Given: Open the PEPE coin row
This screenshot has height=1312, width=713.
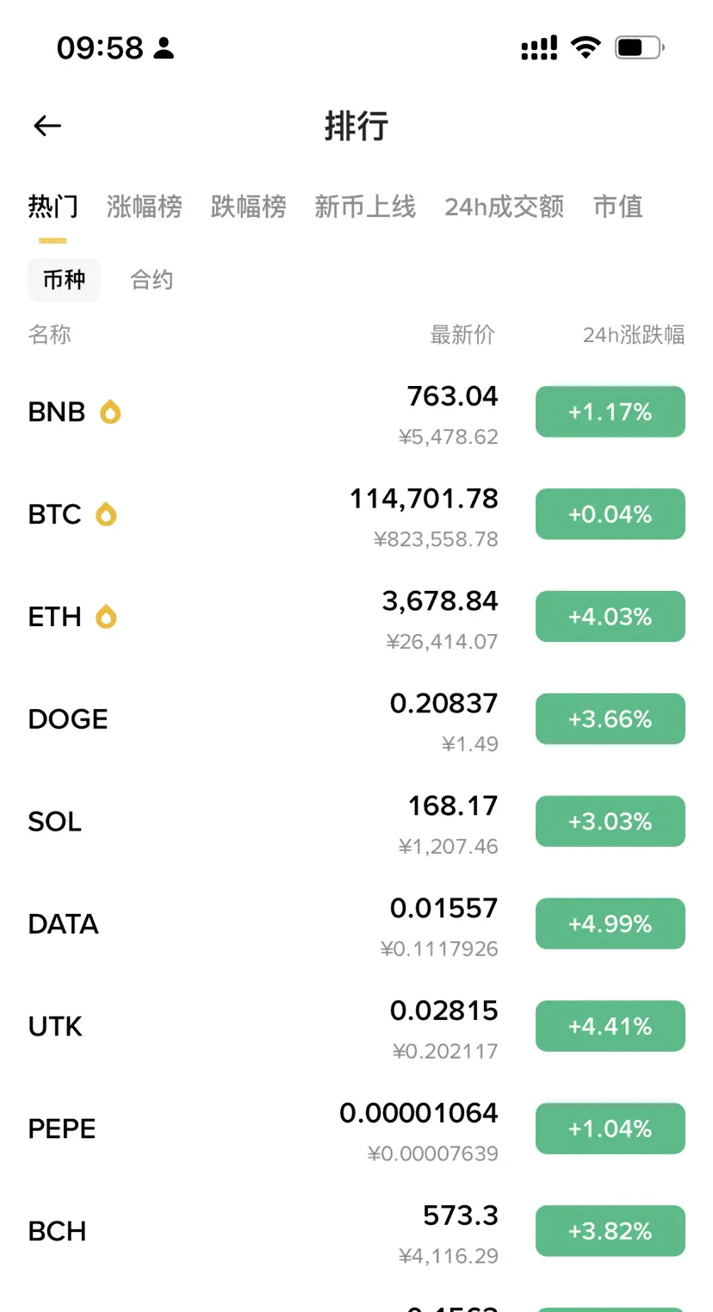Looking at the screenshot, I should pyautogui.click(x=356, y=1129).
